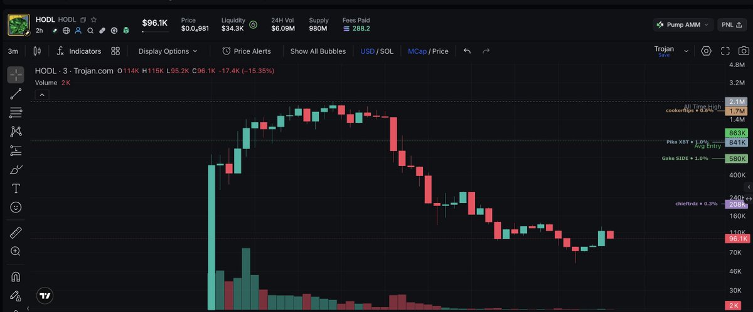Click Show All Bubbles

[318, 51]
